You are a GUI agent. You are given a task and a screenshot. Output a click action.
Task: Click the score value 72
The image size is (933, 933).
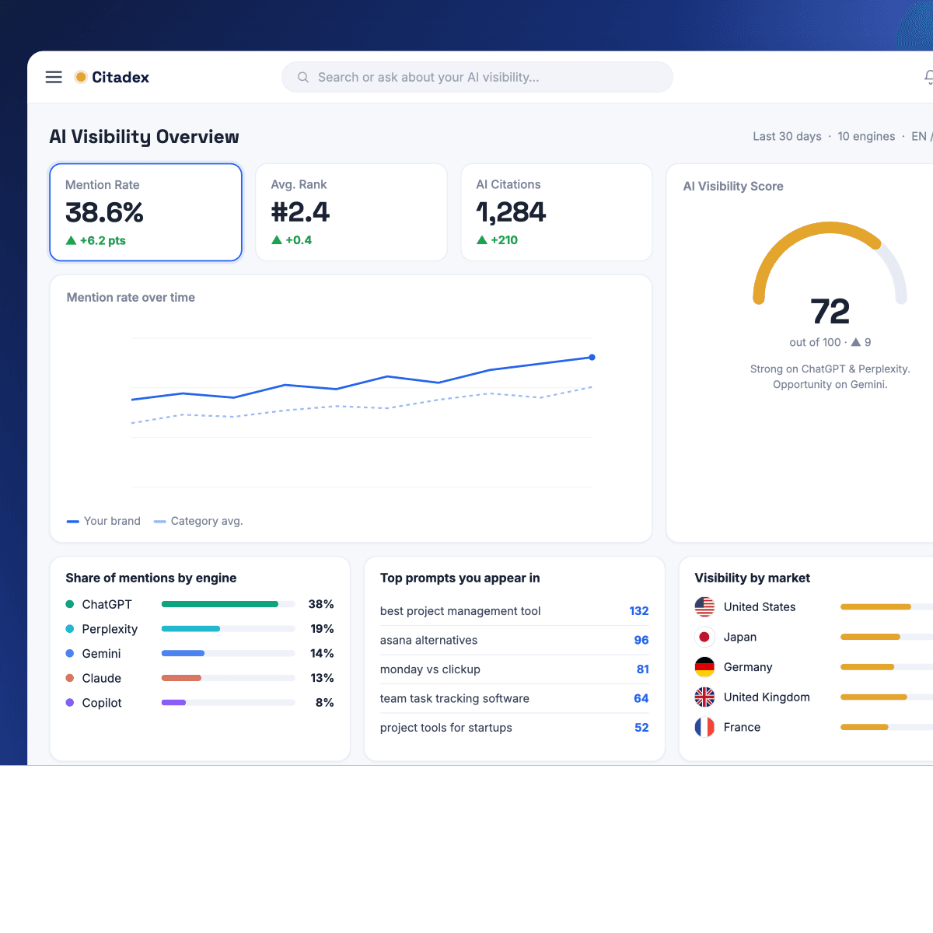830,312
